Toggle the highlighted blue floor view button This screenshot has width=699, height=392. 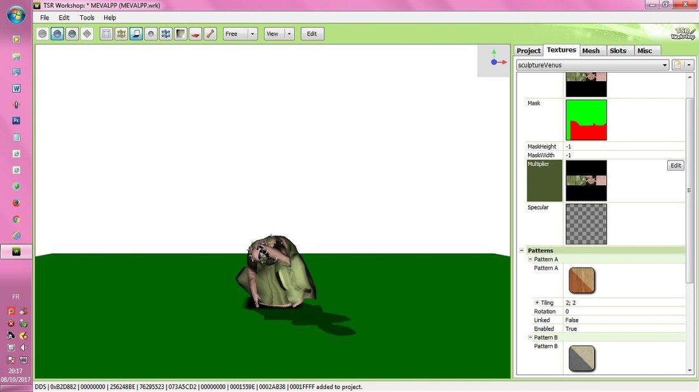tap(136, 34)
